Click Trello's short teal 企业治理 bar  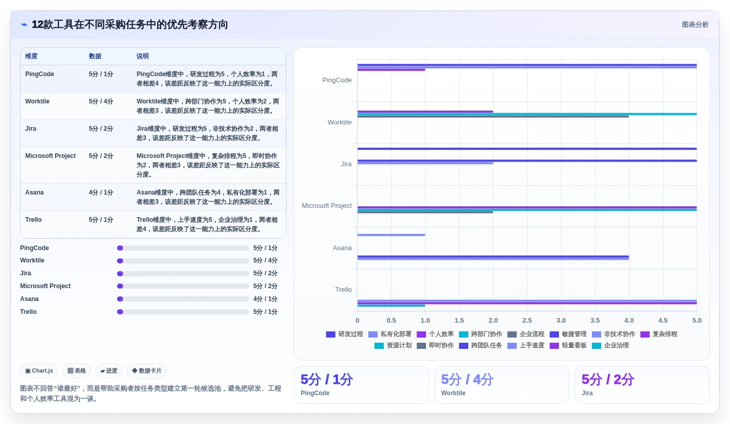pos(391,305)
